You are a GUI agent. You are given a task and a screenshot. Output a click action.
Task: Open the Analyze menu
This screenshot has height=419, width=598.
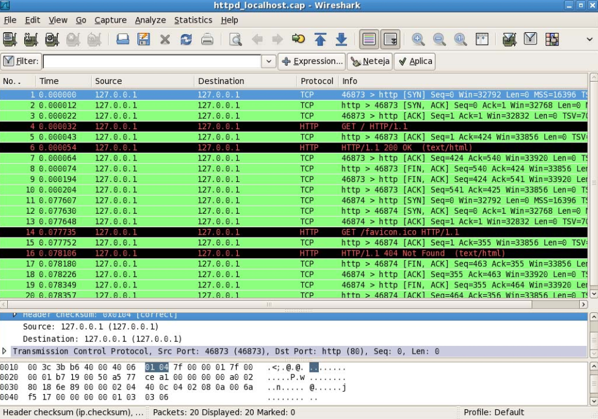[x=150, y=20]
